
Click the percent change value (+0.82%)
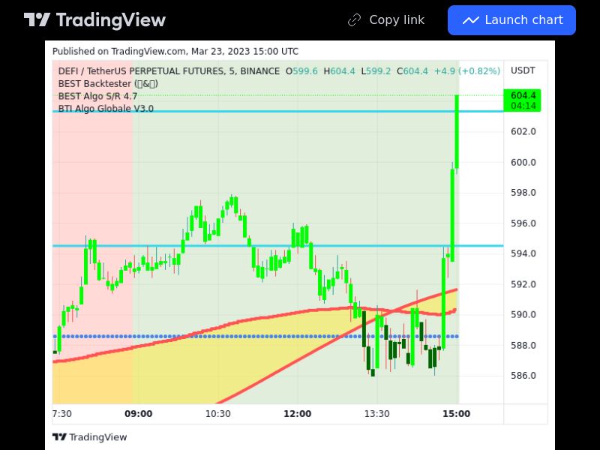tap(480, 71)
